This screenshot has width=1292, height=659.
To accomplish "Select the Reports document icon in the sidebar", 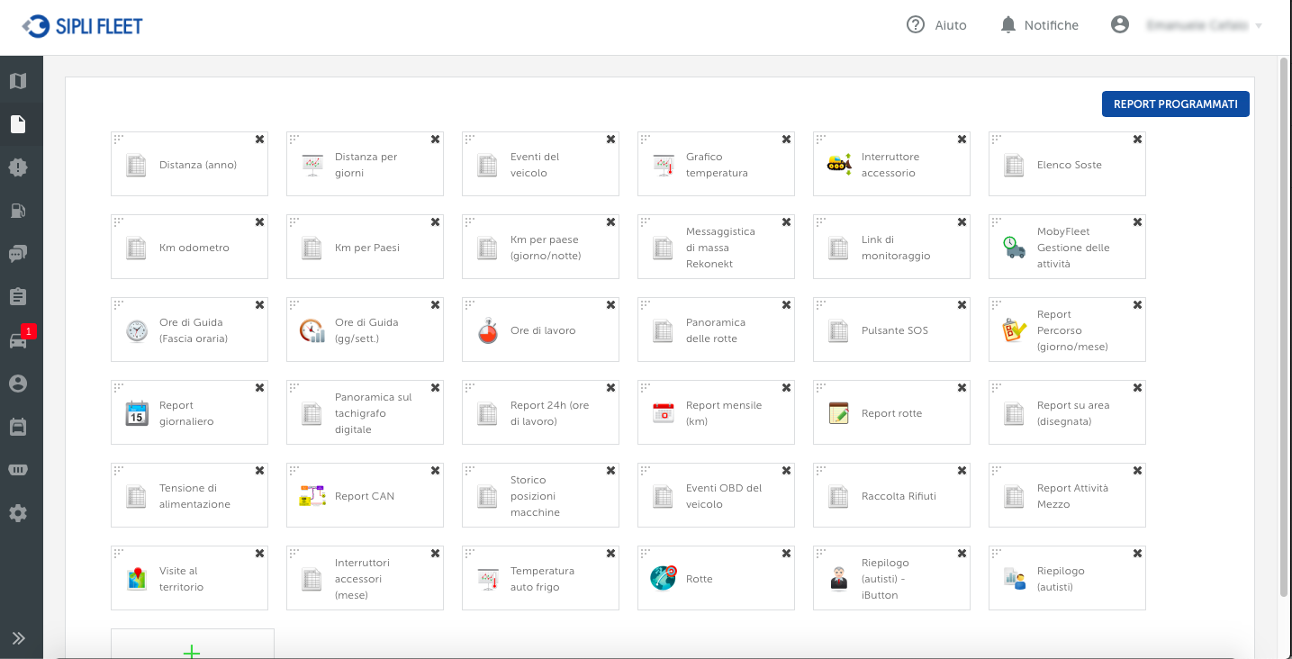I will click(x=20, y=124).
